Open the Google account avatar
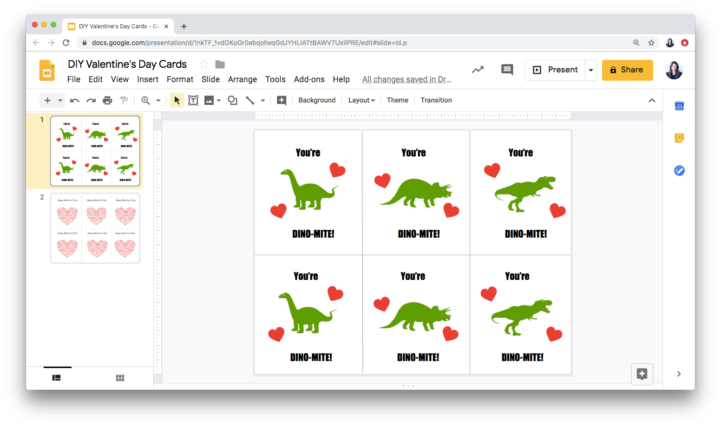 [x=674, y=70]
